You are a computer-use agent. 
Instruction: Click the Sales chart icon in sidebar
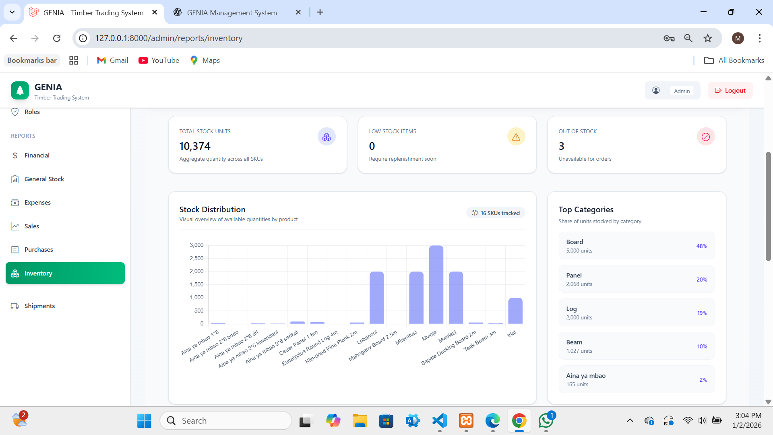[15, 226]
